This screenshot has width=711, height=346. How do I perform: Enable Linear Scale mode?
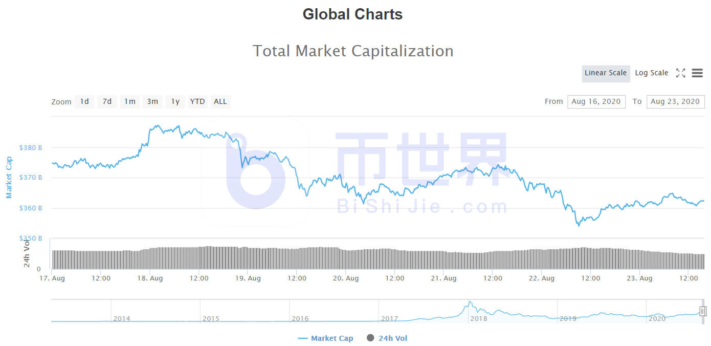click(606, 73)
